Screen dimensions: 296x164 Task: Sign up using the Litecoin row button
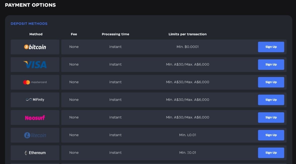pos(271,135)
